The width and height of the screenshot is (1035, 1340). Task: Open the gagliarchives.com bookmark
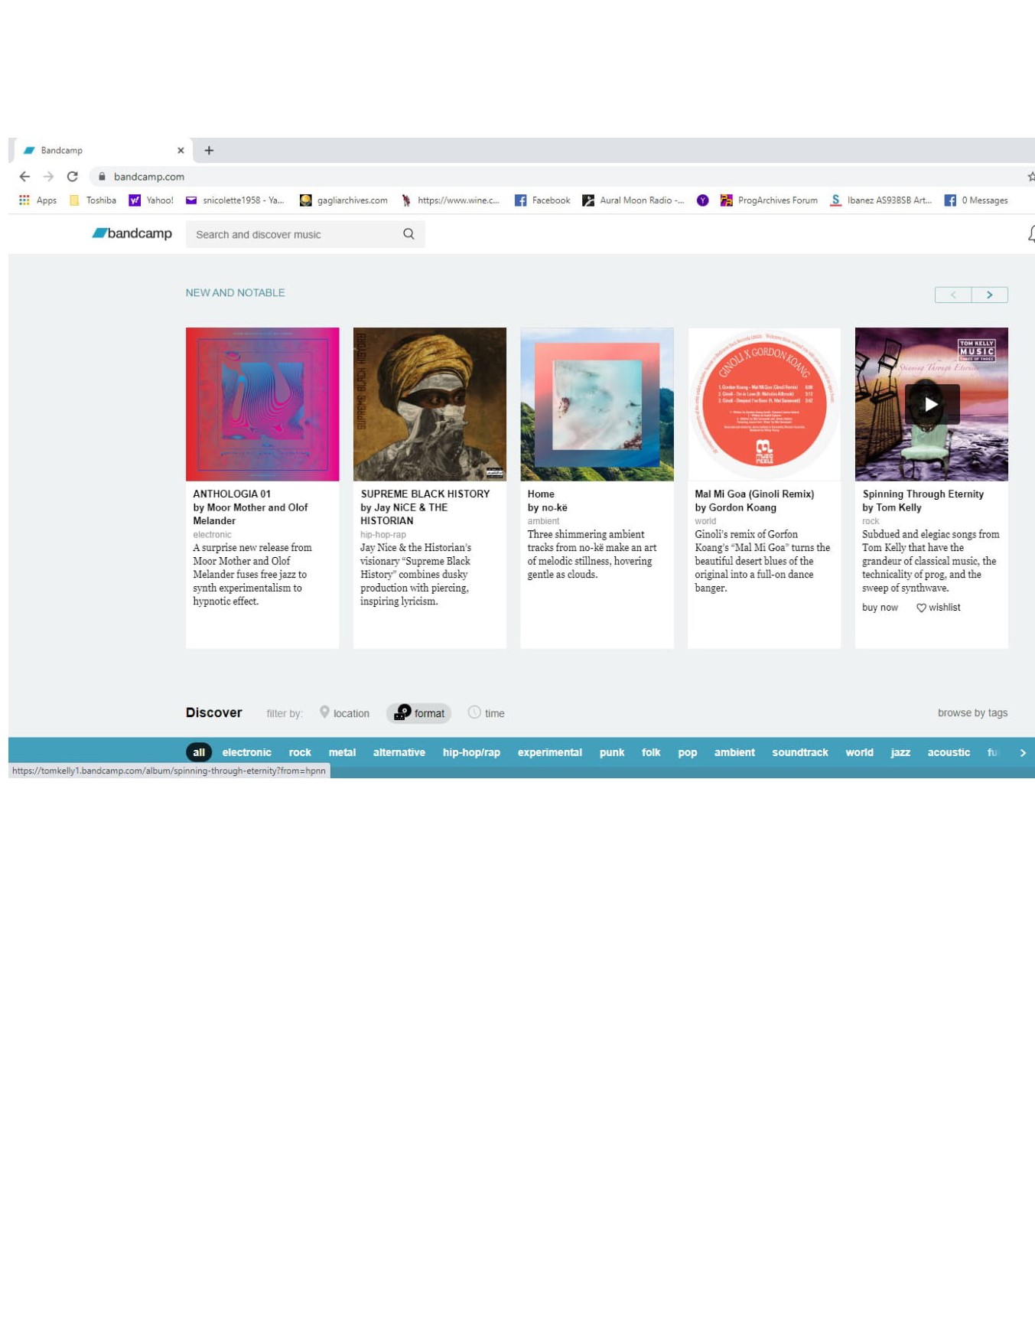(x=343, y=201)
